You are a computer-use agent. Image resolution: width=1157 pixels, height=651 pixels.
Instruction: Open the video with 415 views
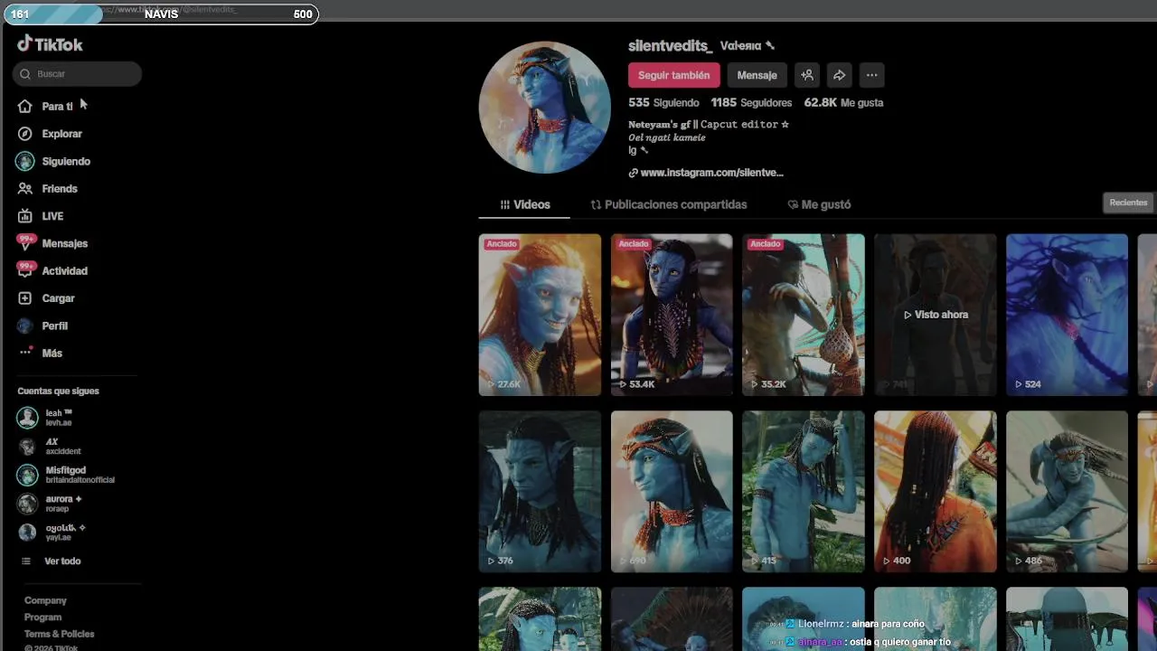click(x=804, y=492)
